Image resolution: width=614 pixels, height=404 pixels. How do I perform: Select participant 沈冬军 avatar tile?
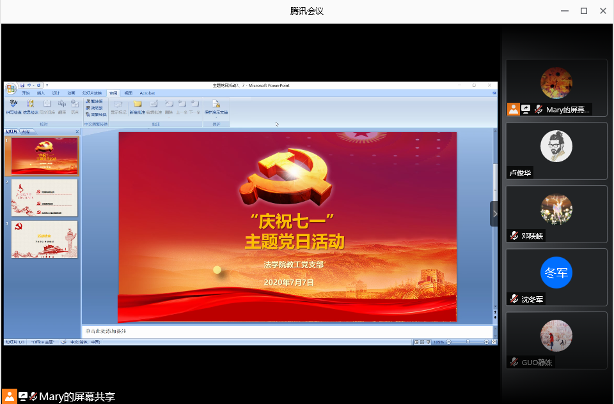pos(556,276)
